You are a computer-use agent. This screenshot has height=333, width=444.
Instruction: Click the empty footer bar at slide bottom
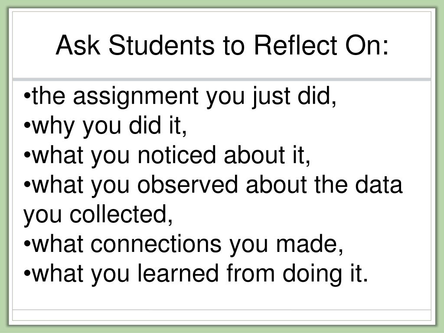[222, 315]
